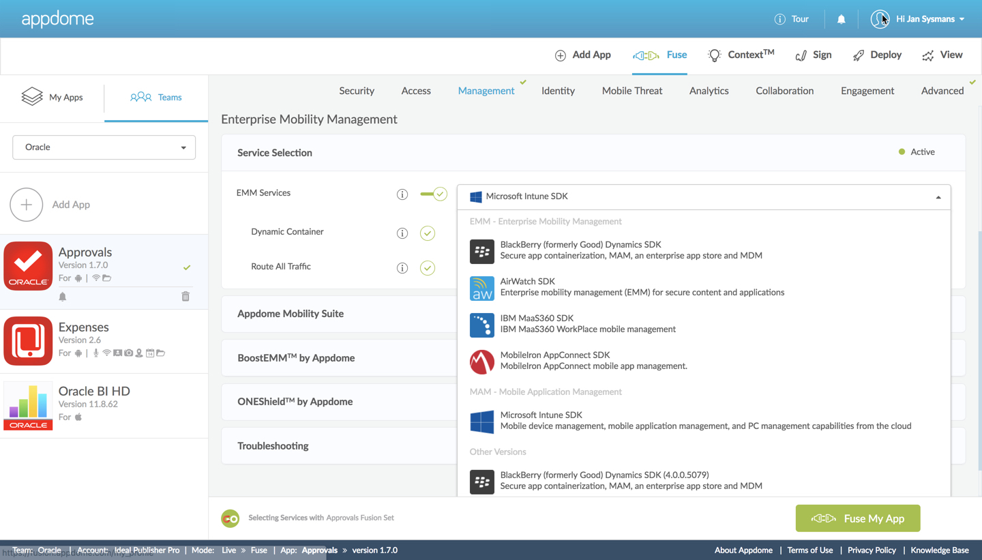Image resolution: width=982 pixels, height=560 pixels.
Task: Click Oracle BI HD title text
Action: tap(94, 391)
